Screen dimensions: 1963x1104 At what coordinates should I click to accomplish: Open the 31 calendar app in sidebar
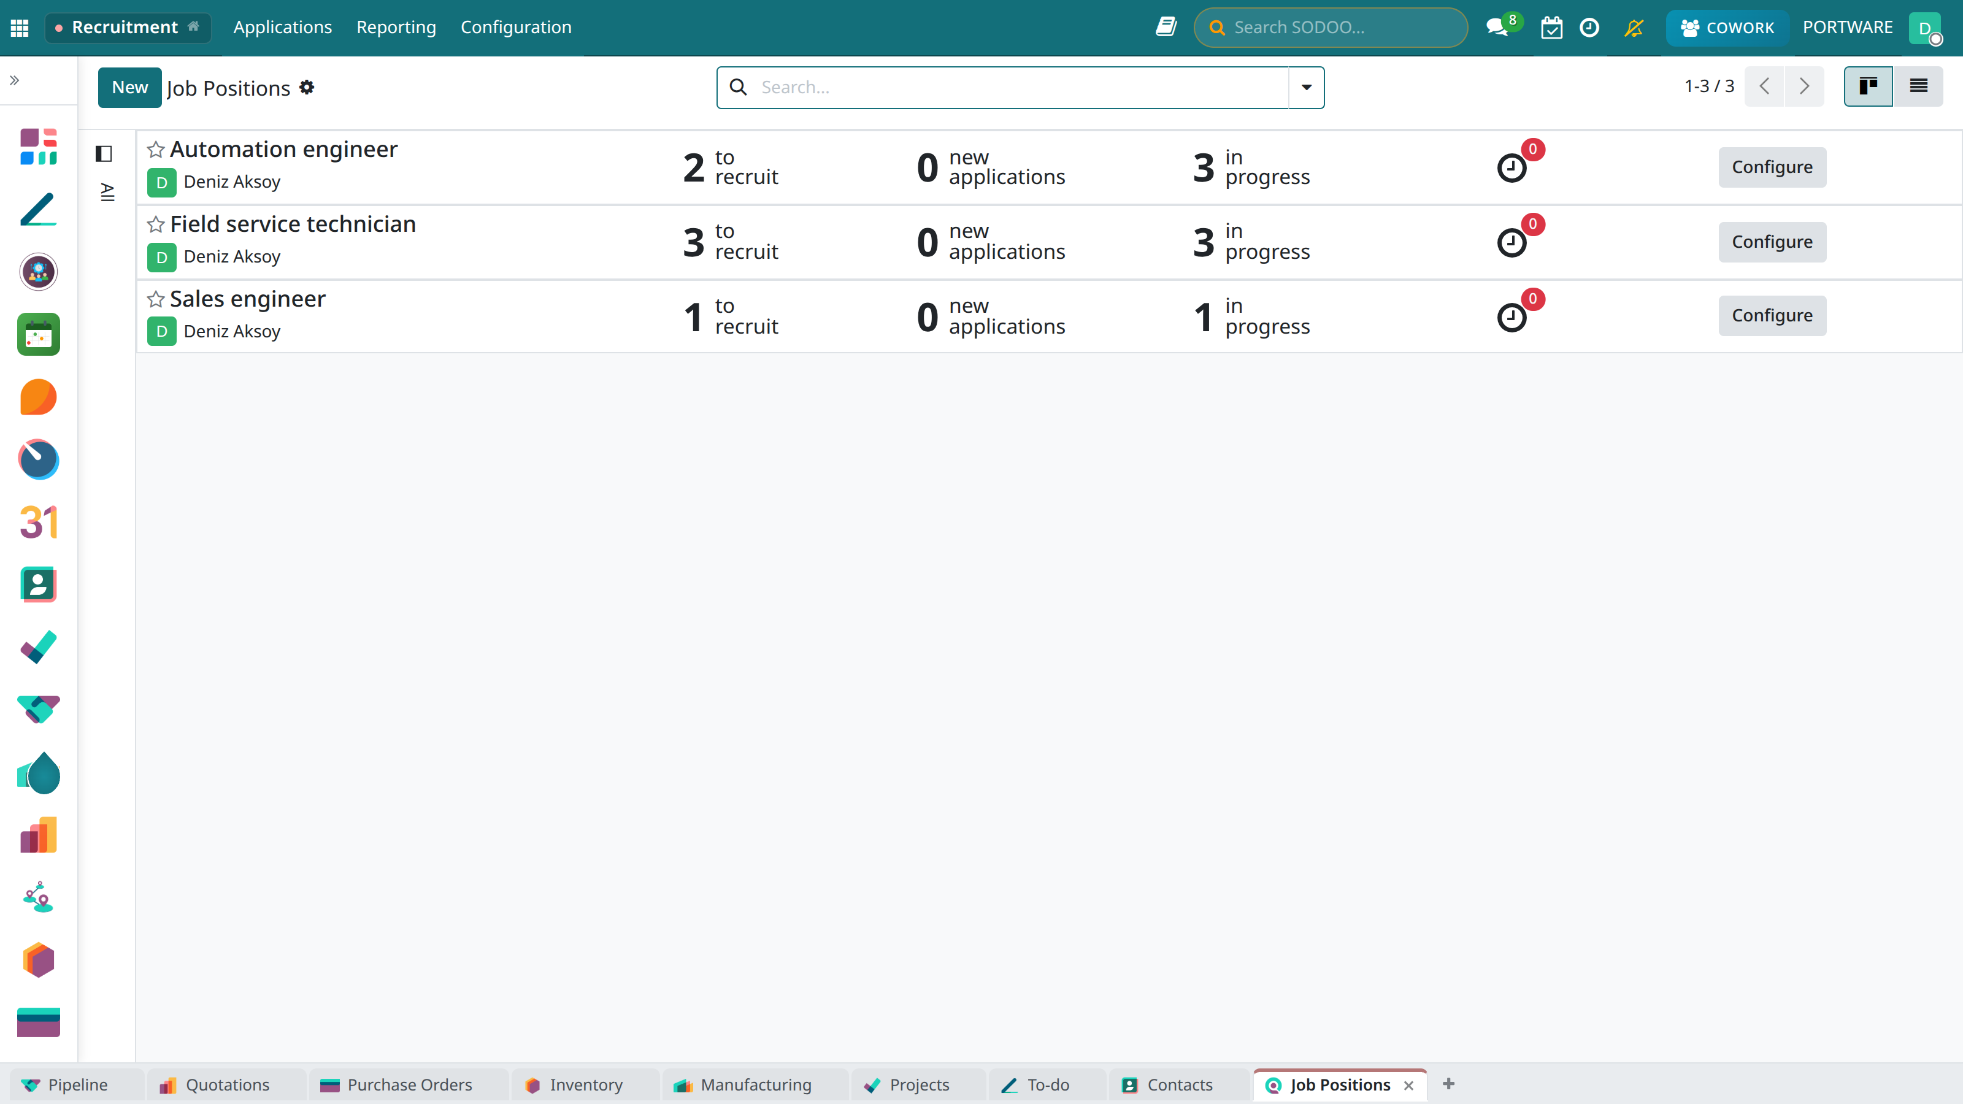click(38, 522)
